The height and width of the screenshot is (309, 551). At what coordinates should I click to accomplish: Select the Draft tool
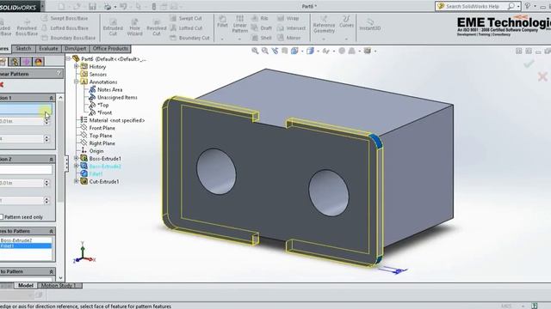pyautogui.click(x=262, y=28)
